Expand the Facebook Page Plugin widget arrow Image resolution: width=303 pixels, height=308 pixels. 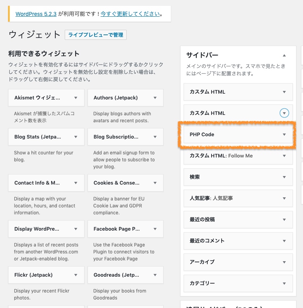coord(155,229)
